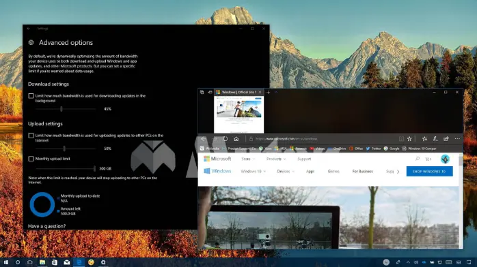Open Apps in the Windows site menu
This screenshot has height=267, width=477.
310,171
